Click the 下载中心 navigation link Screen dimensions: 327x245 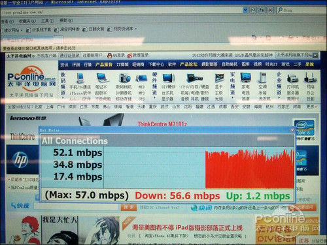coord(156,65)
